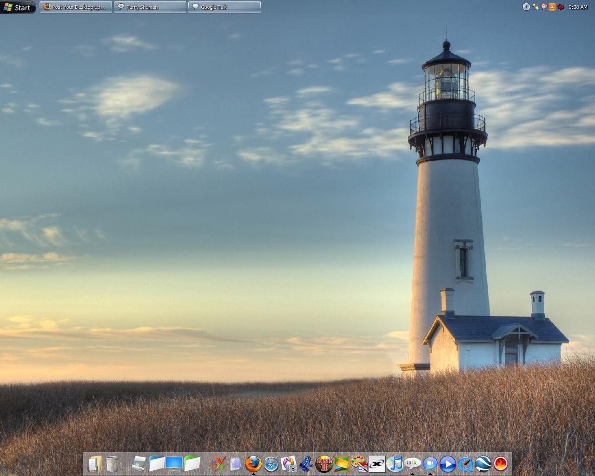Launch the paintbrush palette app in dock
595x476 pixels.
pos(218,463)
